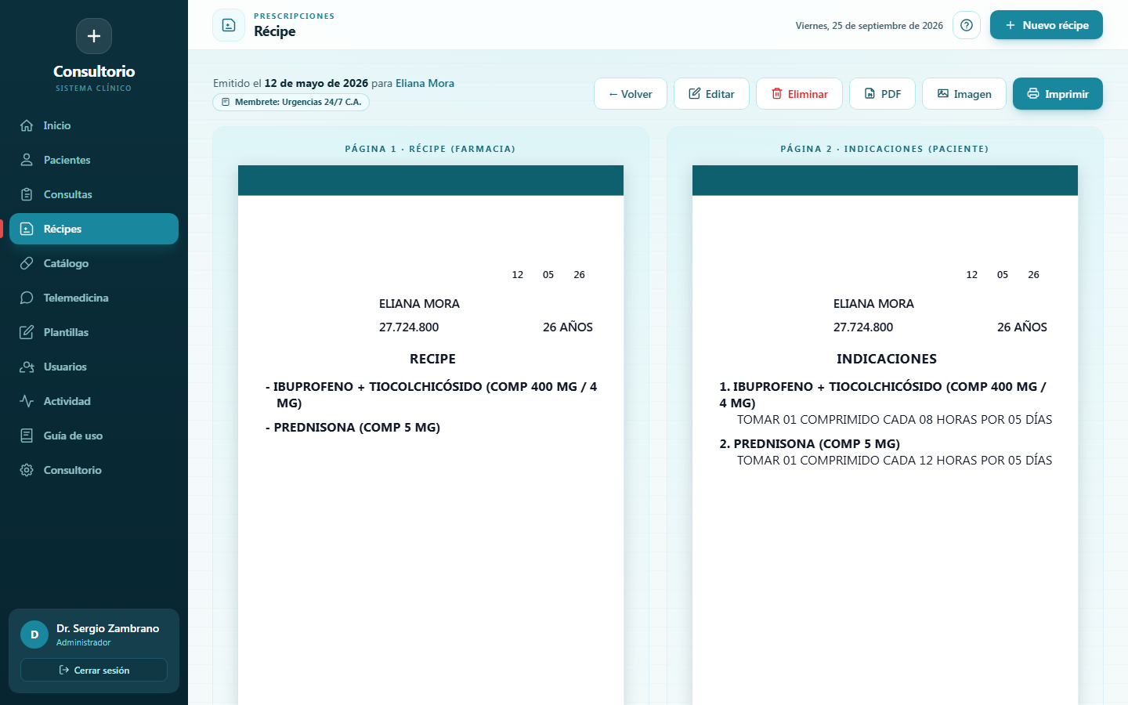Click the Nuevo récipe button

[x=1047, y=25]
